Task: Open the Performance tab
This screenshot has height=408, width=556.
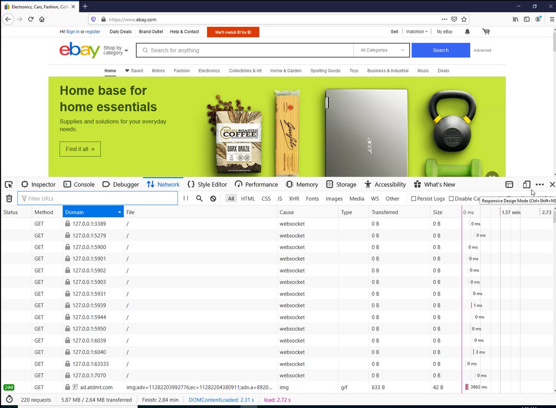Action: point(256,185)
